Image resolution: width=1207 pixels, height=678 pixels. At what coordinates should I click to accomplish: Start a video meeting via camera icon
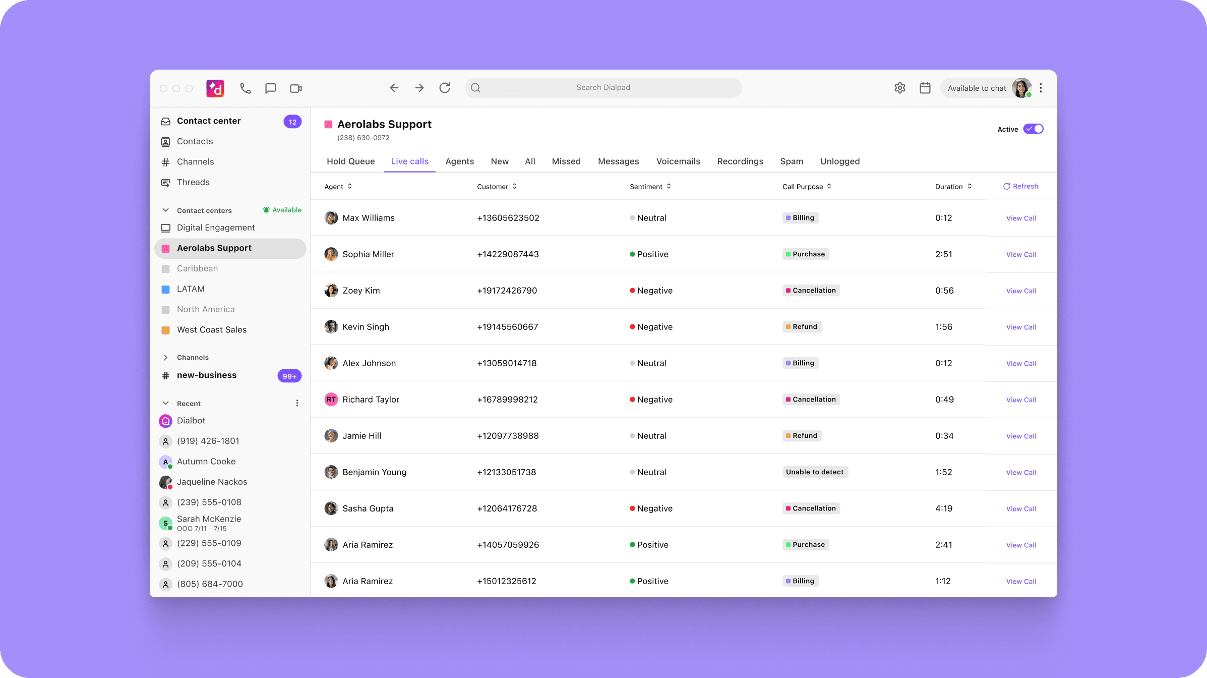pyautogui.click(x=296, y=88)
